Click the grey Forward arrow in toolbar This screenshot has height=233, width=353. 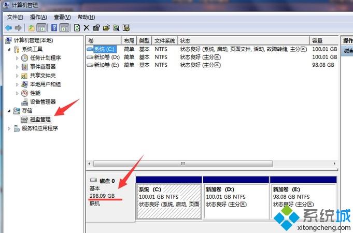(18, 28)
